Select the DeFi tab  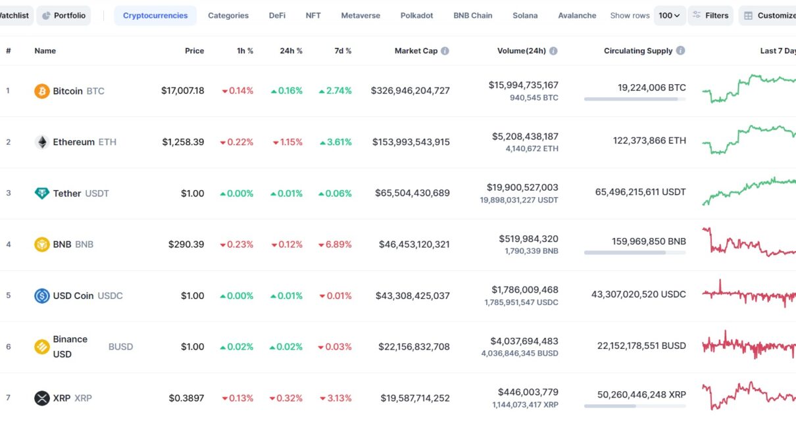tap(277, 16)
